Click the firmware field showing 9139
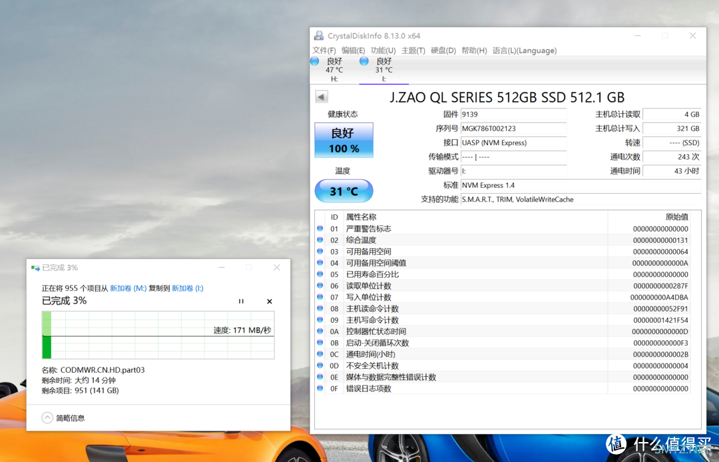This screenshot has width=719, height=462. pos(513,115)
